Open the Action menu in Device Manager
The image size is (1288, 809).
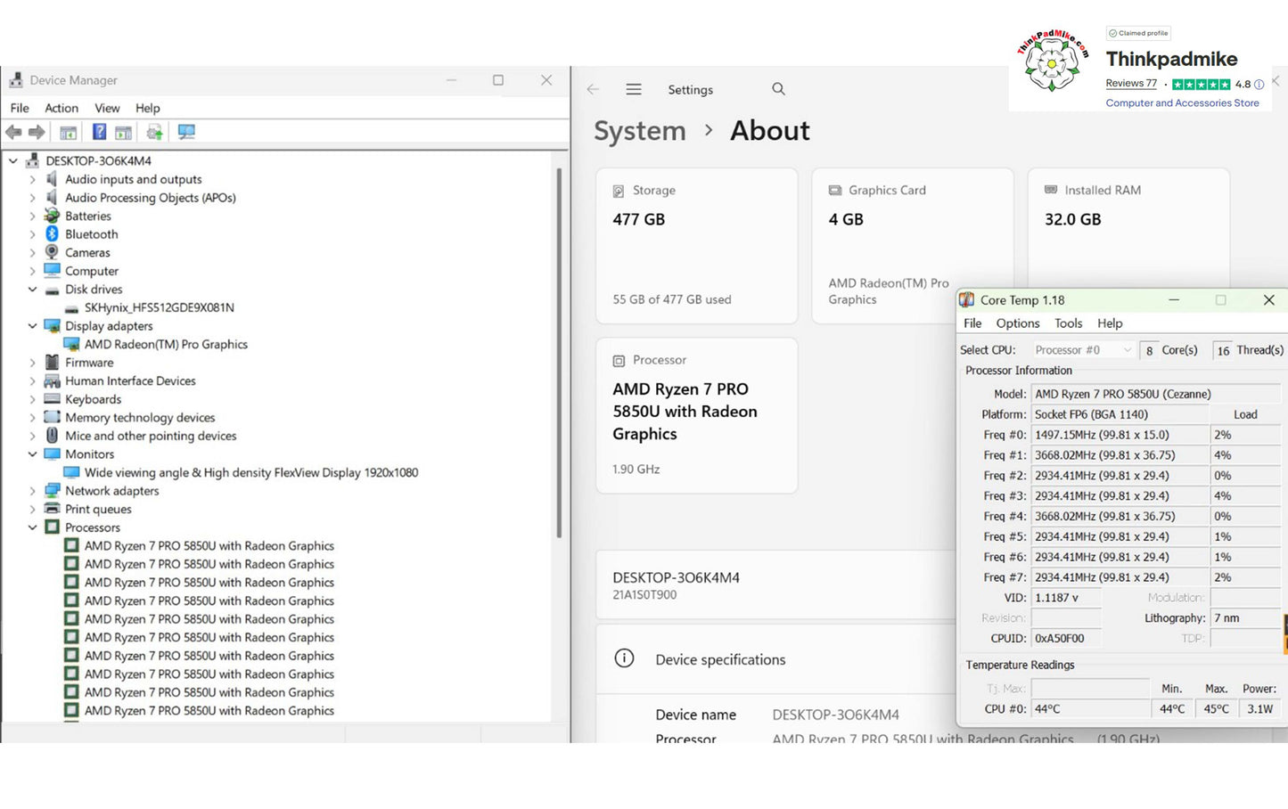pyautogui.click(x=62, y=108)
